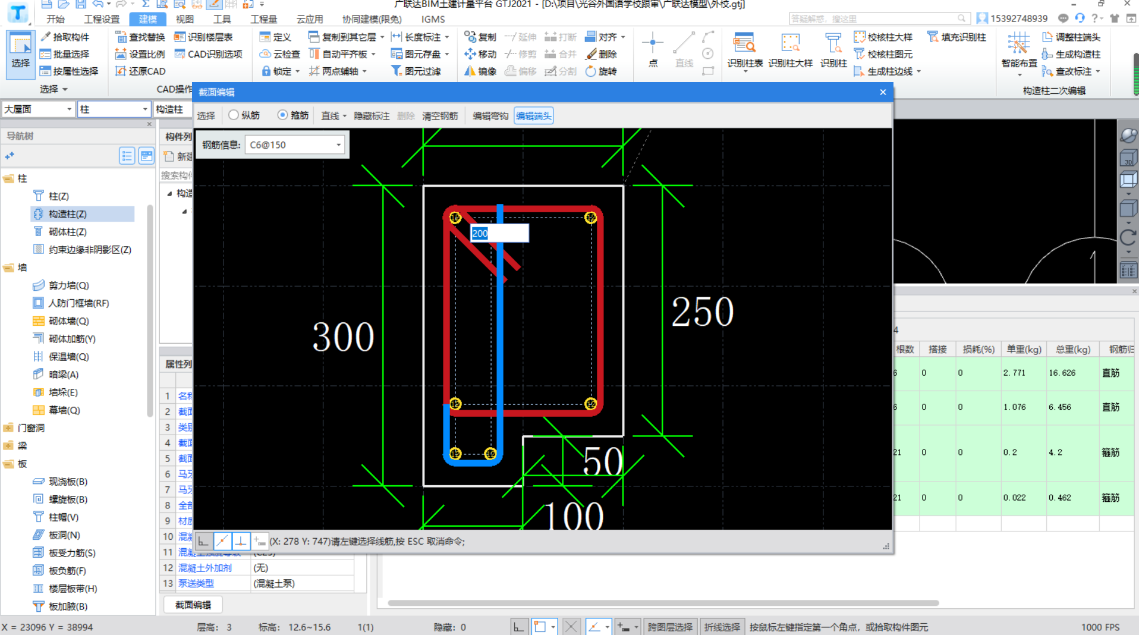Click 图元过滤 element filter tool
This screenshot has height=635, width=1139.
[x=416, y=71]
